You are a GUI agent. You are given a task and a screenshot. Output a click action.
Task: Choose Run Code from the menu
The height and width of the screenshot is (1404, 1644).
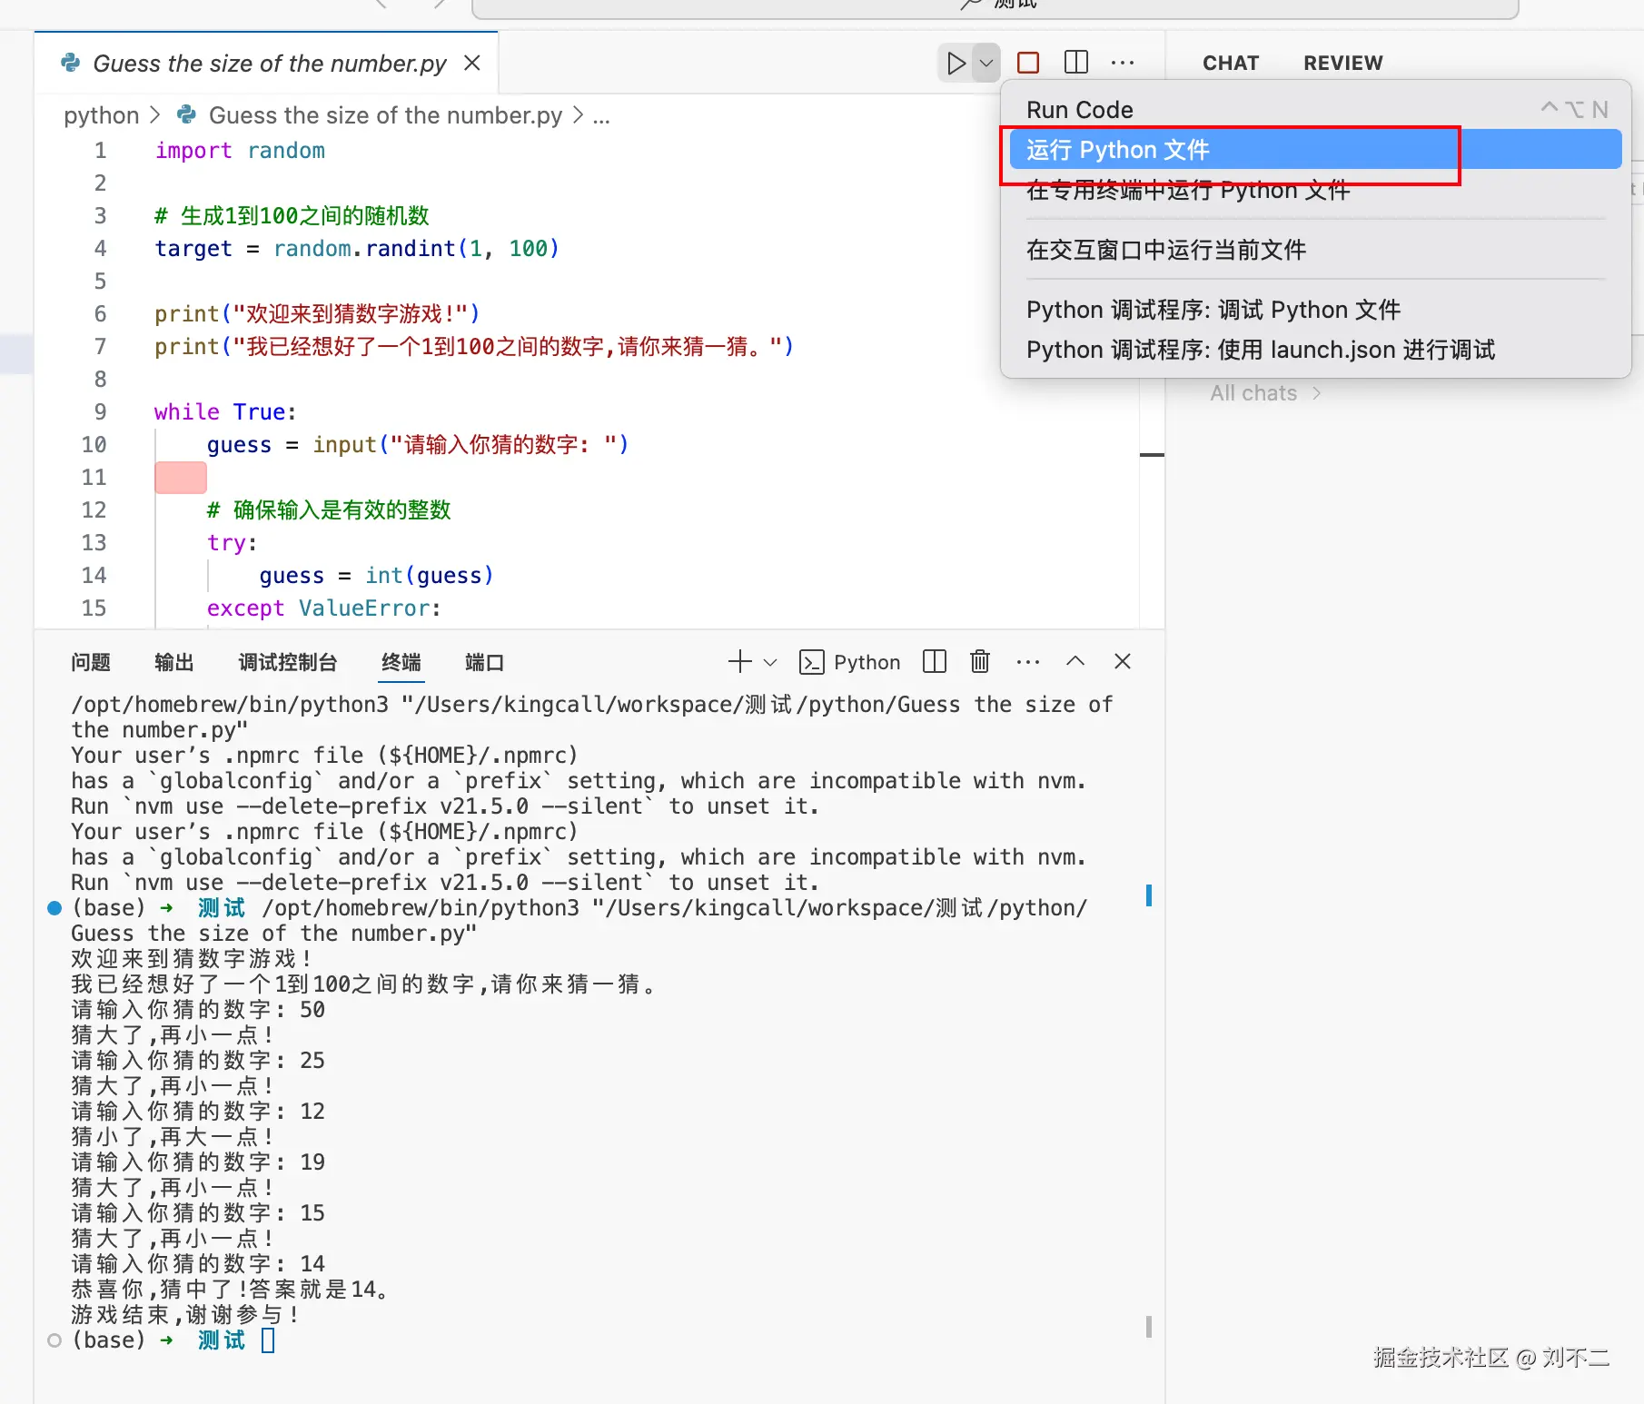click(1315, 110)
